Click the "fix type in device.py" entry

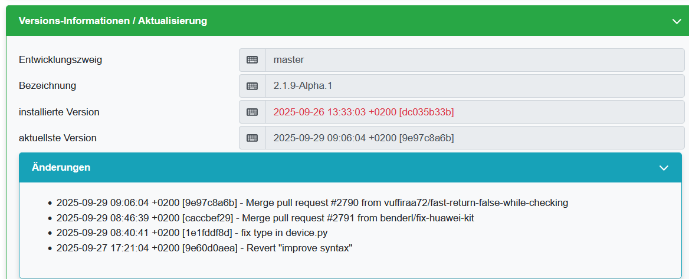point(192,232)
